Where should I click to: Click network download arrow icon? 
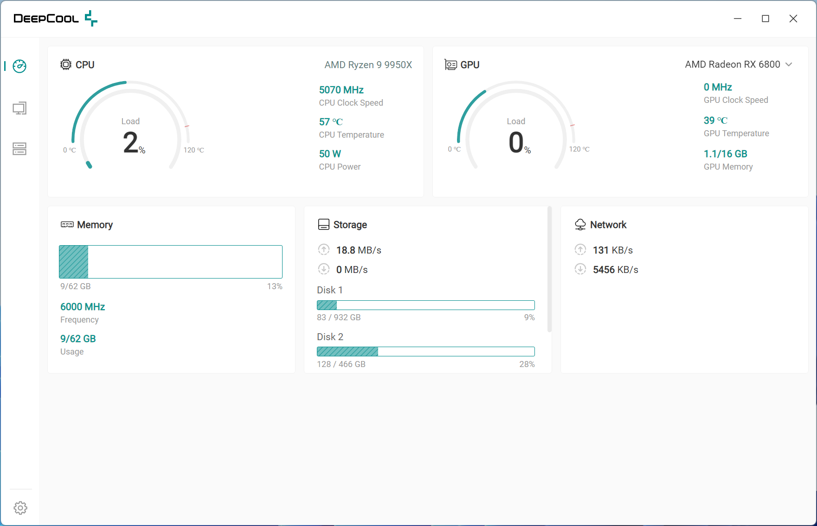click(x=580, y=269)
